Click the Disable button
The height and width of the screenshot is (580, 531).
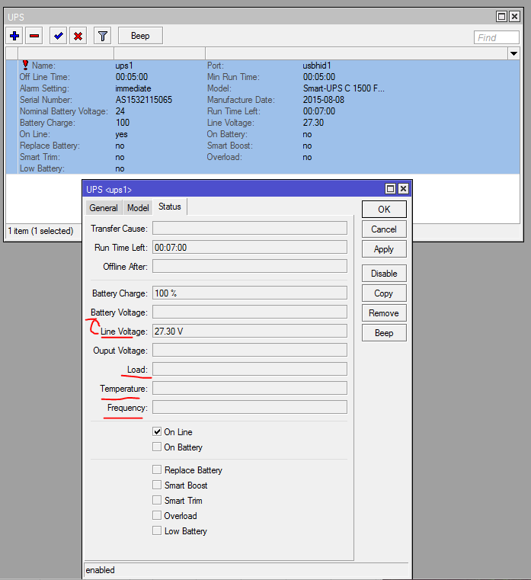384,274
